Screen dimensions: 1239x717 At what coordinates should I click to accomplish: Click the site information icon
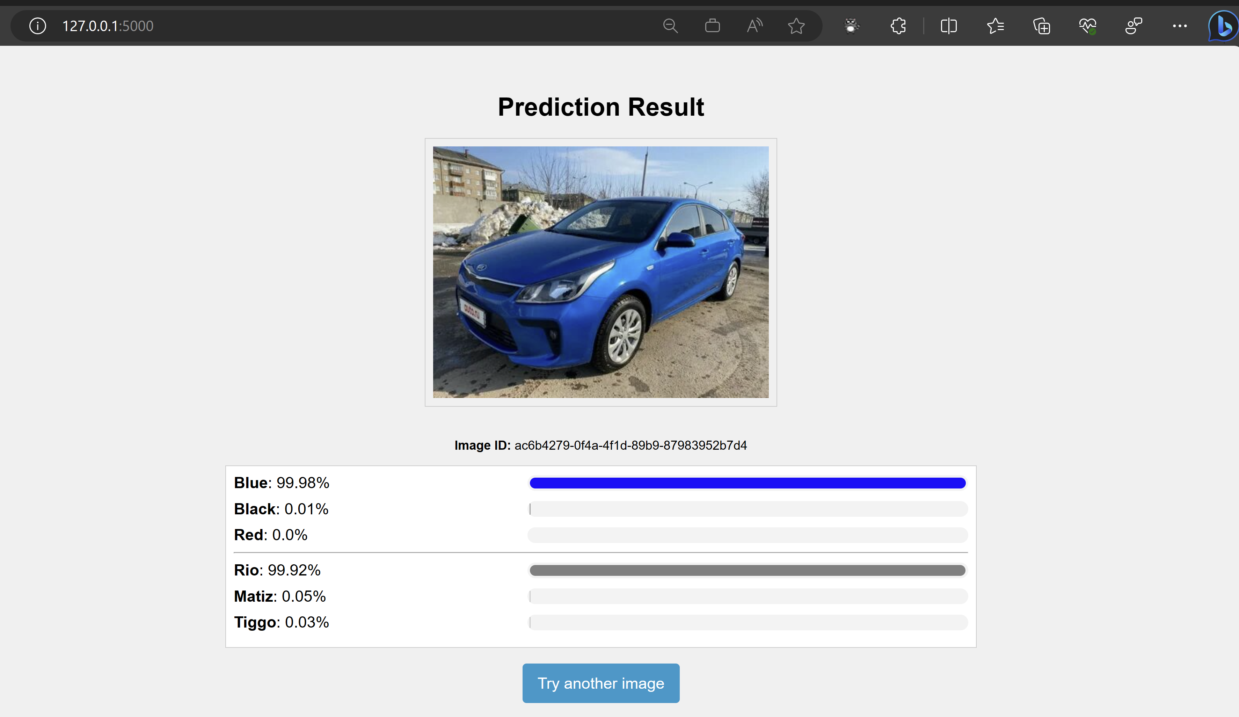37,26
